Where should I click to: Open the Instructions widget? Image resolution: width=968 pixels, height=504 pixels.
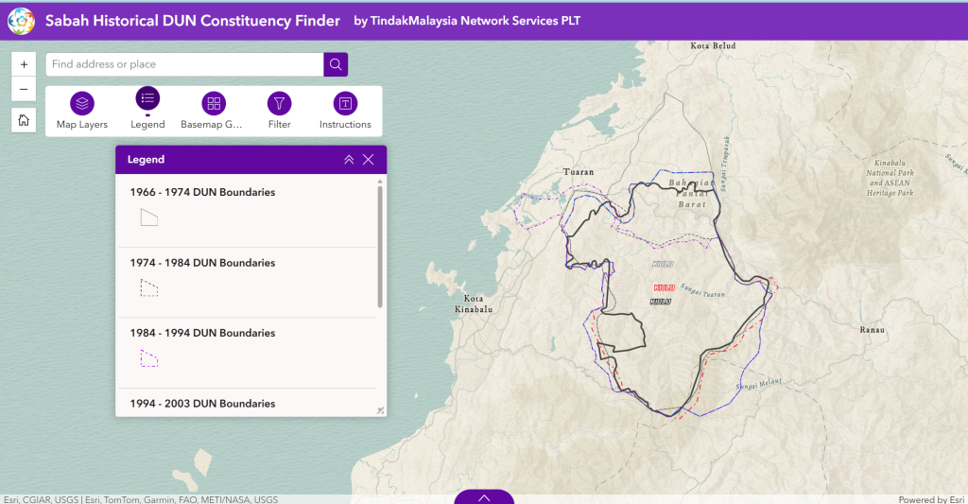(x=345, y=111)
